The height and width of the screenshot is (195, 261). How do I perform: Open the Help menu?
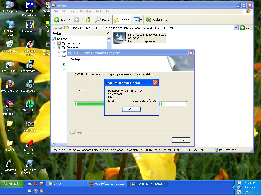[x=109, y=11]
